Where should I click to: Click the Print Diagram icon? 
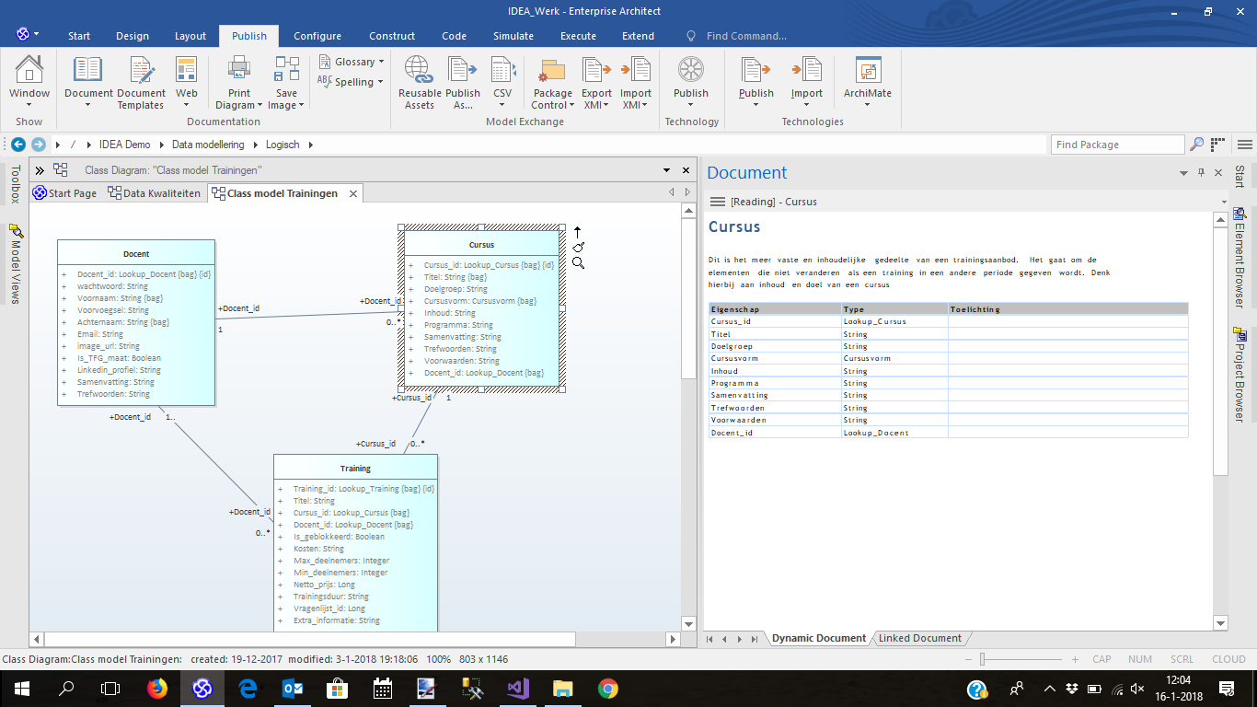click(x=239, y=70)
